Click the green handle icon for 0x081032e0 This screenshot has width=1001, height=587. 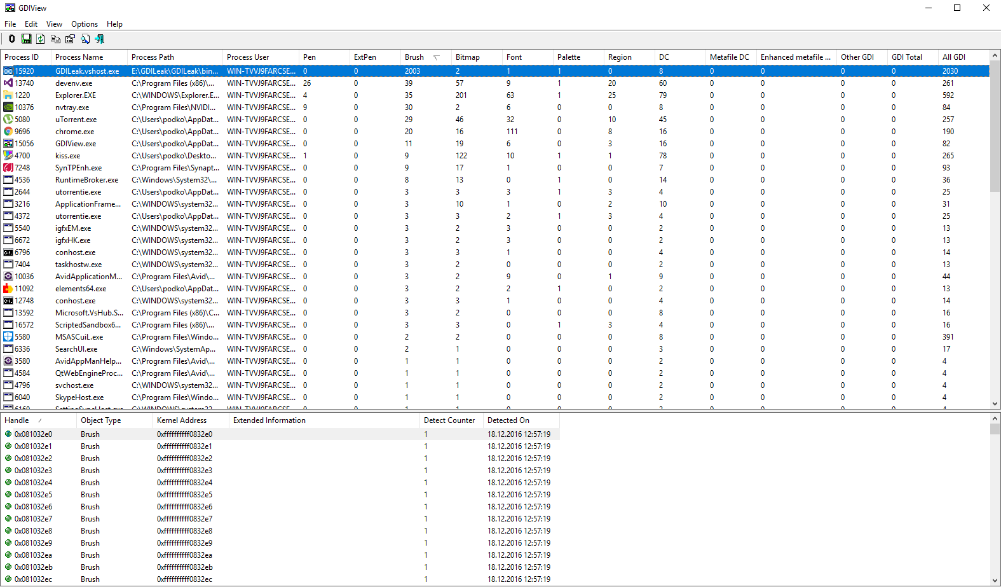click(x=8, y=434)
